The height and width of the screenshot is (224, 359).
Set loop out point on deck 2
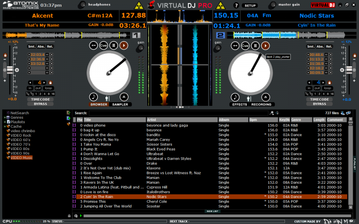(317, 88)
